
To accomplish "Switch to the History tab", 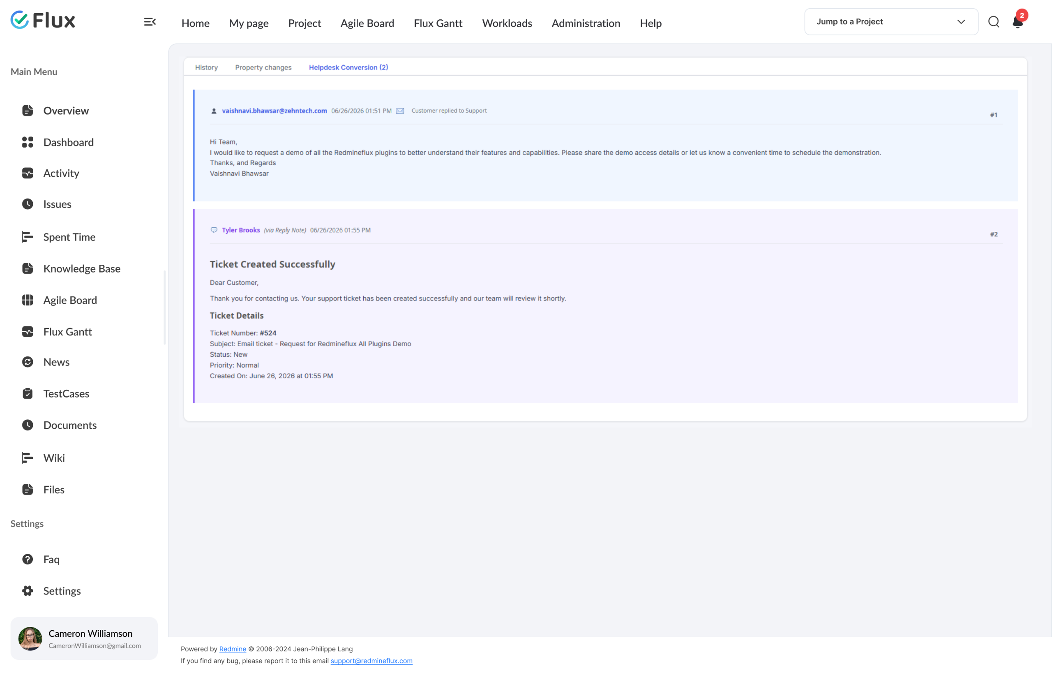I will pos(206,67).
